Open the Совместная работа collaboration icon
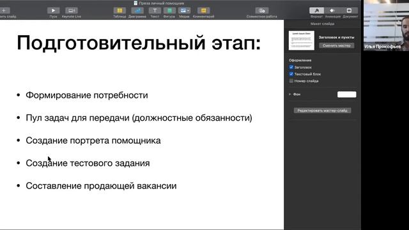This screenshot has height=230, width=409. [261, 10]
